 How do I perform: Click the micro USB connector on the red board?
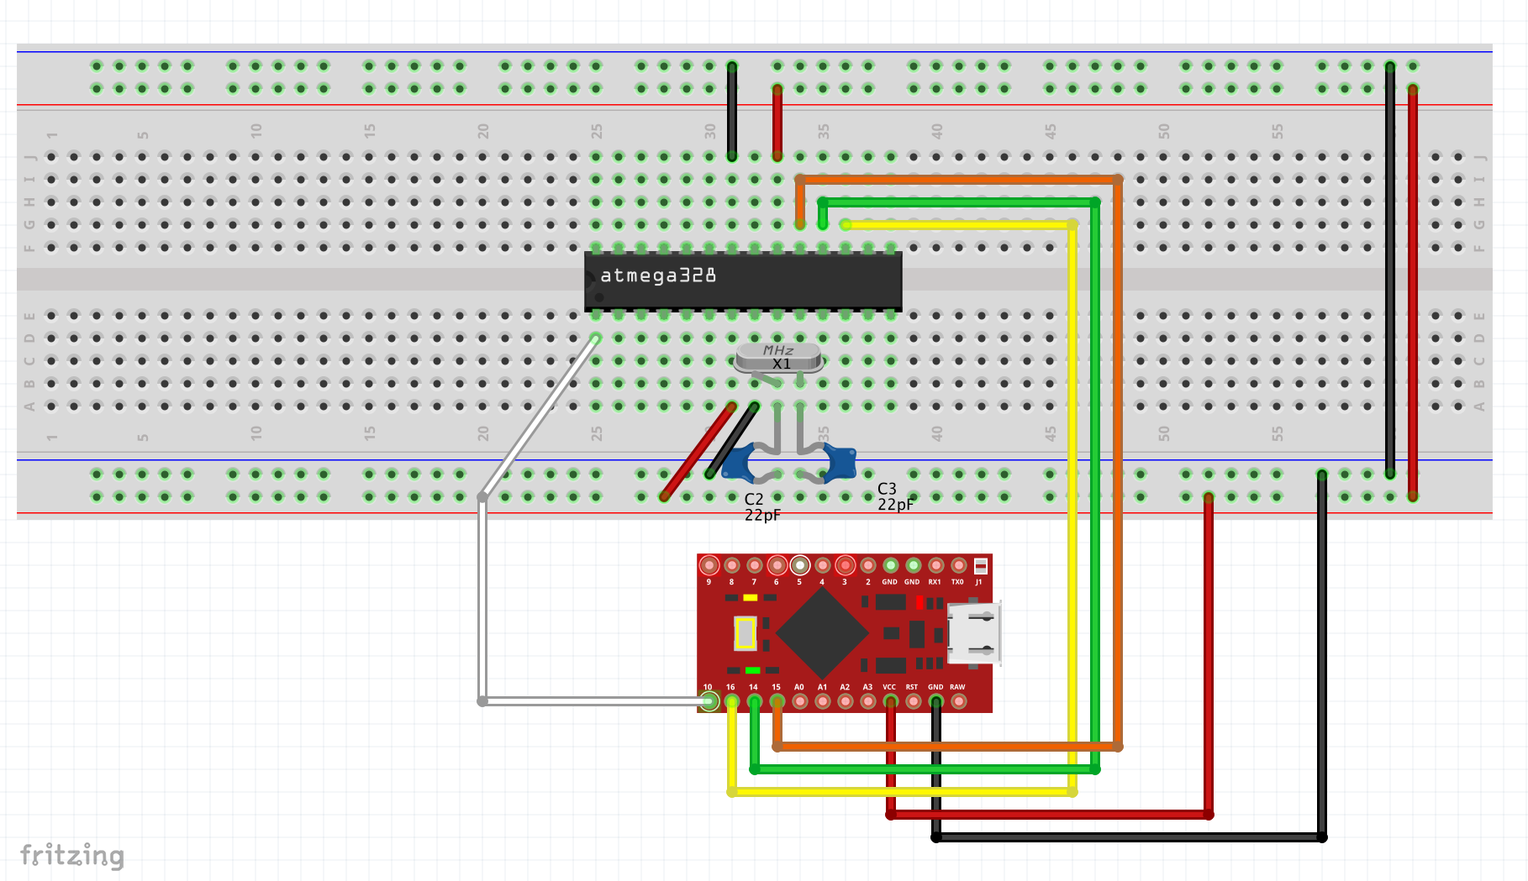click(974, 633)
